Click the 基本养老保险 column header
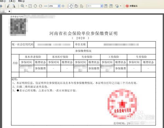The width and height of the screenshot is (164, 128). point(33,57)
